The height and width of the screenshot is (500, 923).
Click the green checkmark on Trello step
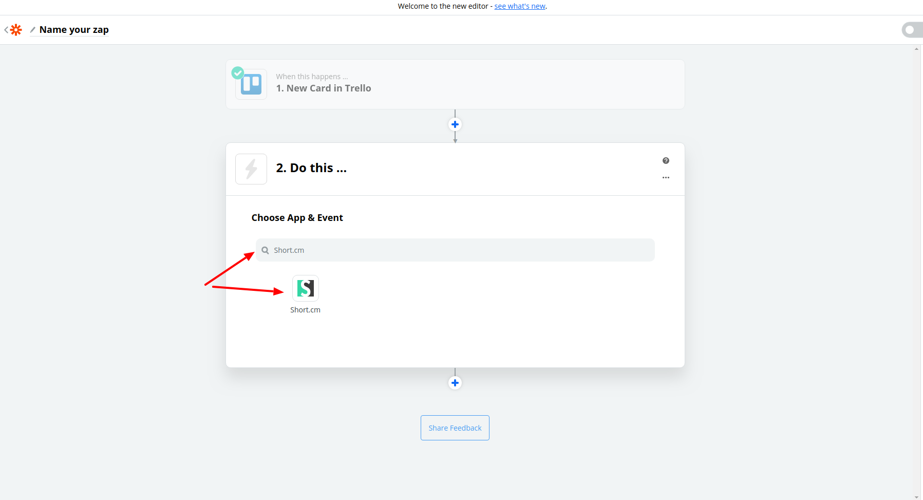[238, 73]
